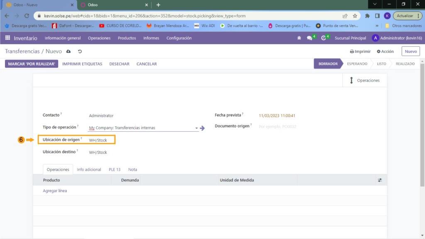The width and height of the screenshot is (425, 239).
Task: Click Agregar línea link
Action: pos(55,191)
